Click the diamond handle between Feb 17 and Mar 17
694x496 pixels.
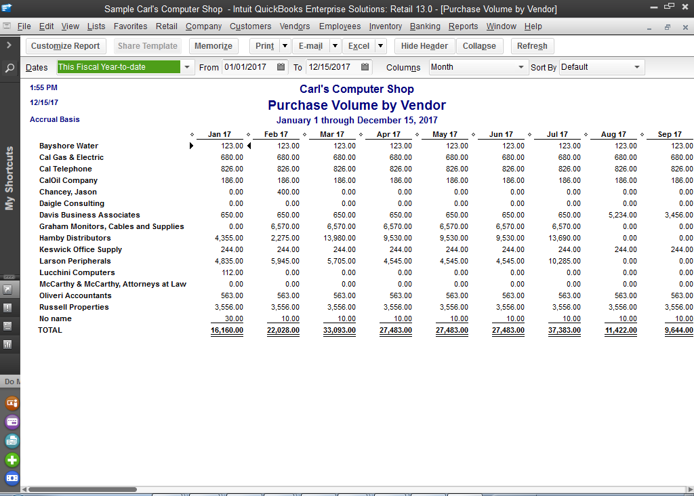(x=304, y=135)
